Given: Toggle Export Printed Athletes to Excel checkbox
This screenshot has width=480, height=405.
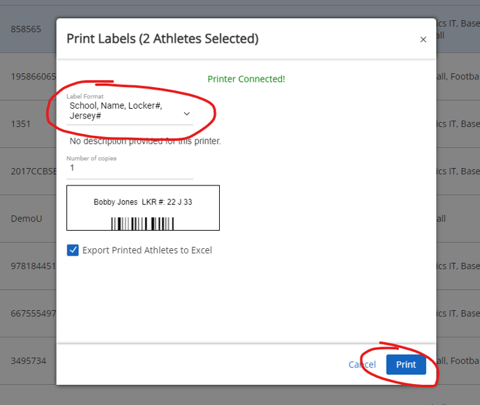Looking at the screenshot, I should [73, 250].
